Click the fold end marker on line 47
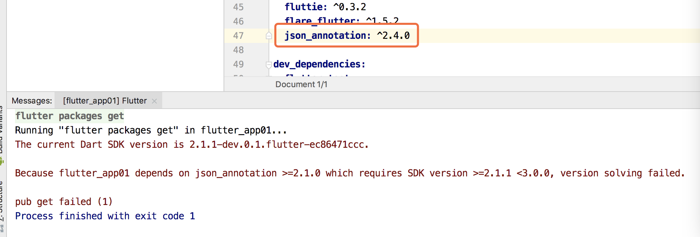The height and width of the screenshot is (237, 700). click(x=269, y=35)
